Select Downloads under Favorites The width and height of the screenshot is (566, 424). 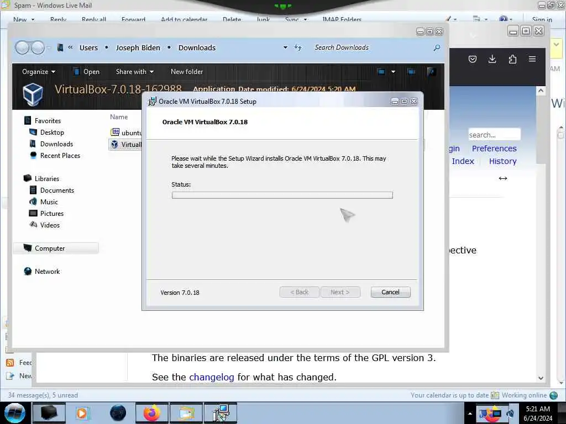pyautogui.click(x=56, y=144)
